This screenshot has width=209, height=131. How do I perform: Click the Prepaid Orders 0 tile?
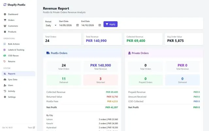pos(145,80)
